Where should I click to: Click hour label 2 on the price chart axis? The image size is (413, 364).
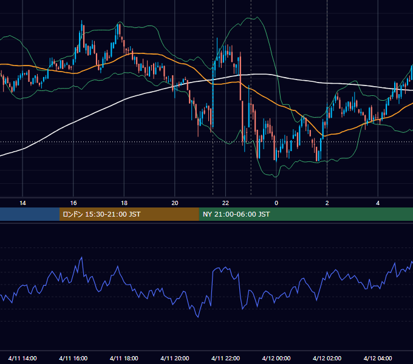click(327, 203)
